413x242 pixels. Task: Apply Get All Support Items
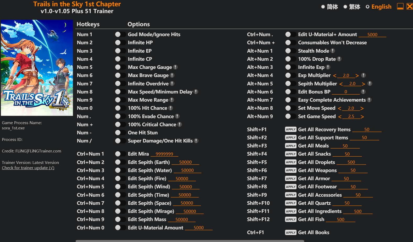click(x=291, y=137)
